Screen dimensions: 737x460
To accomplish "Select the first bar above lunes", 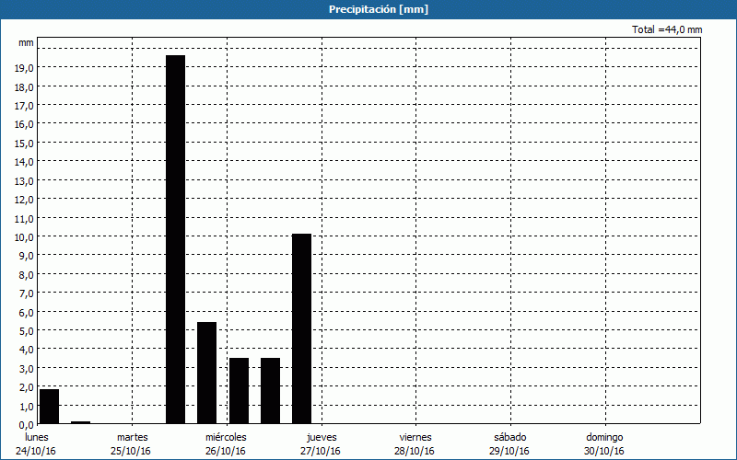I will 49,406.
